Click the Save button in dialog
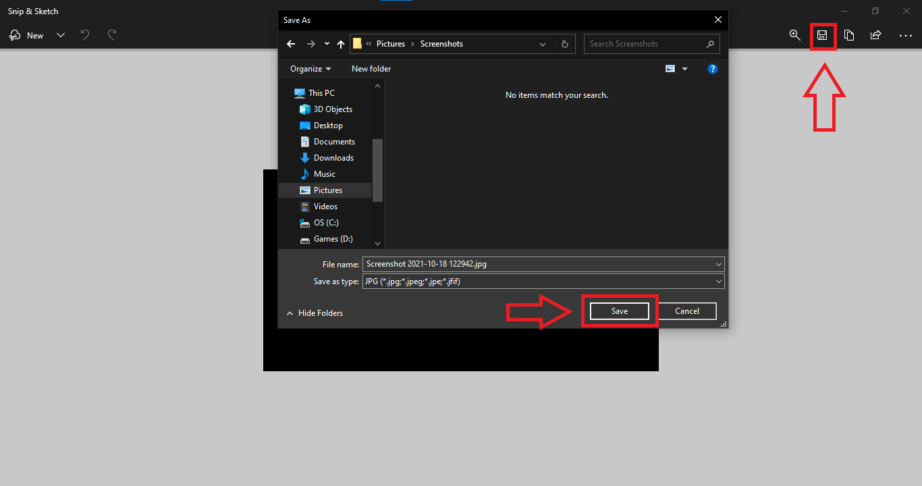Screen dimensions: 922x486 tap(620, 311)
